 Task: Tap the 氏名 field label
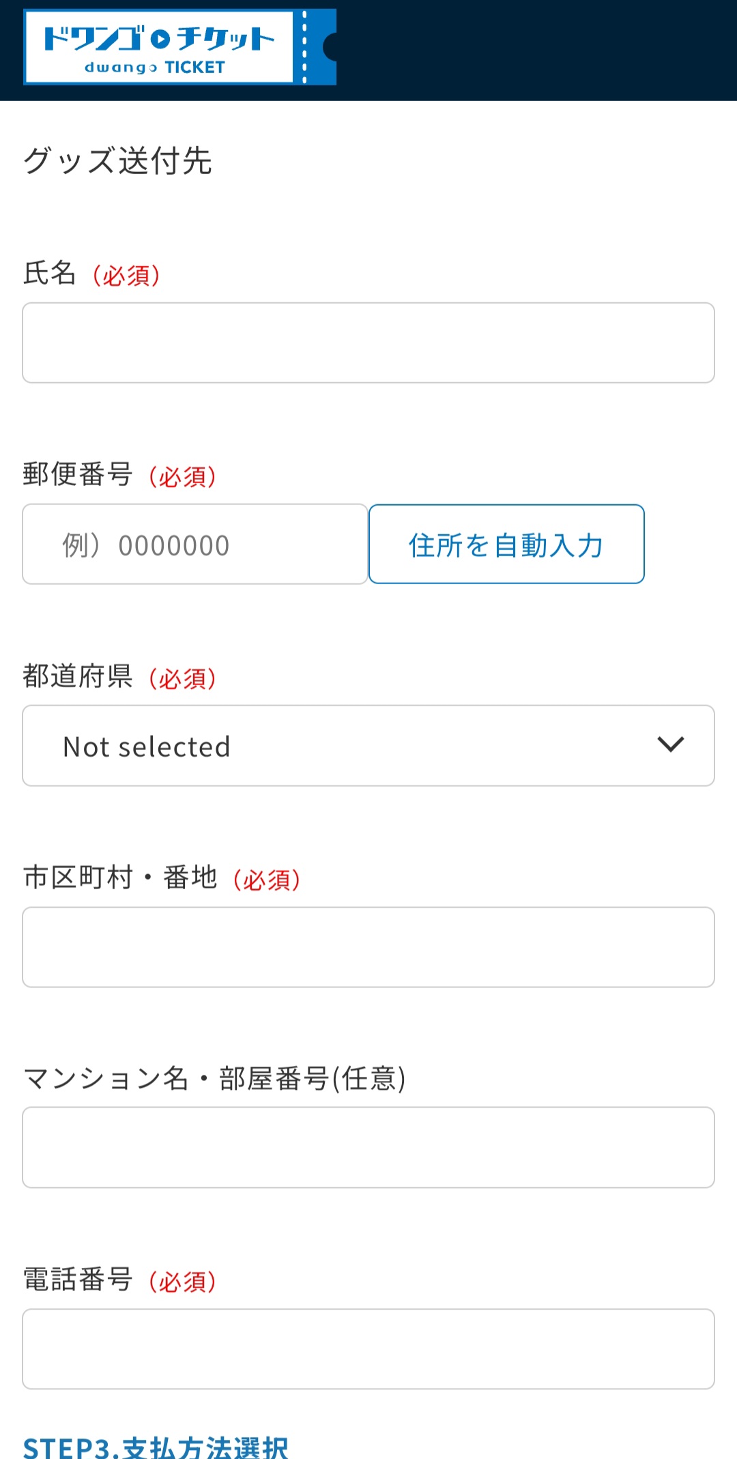click(49, 273)
